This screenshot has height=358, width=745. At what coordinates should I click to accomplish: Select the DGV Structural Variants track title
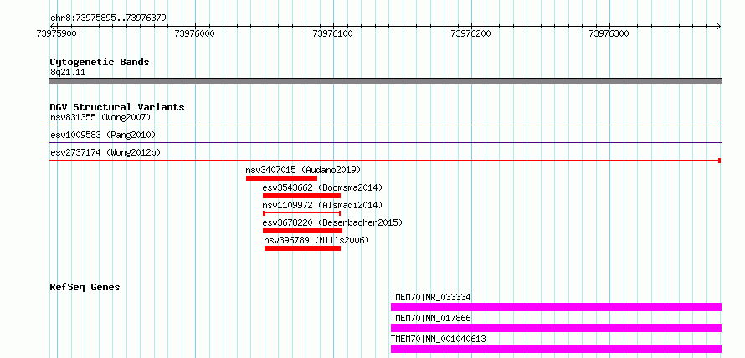(117, 107)
